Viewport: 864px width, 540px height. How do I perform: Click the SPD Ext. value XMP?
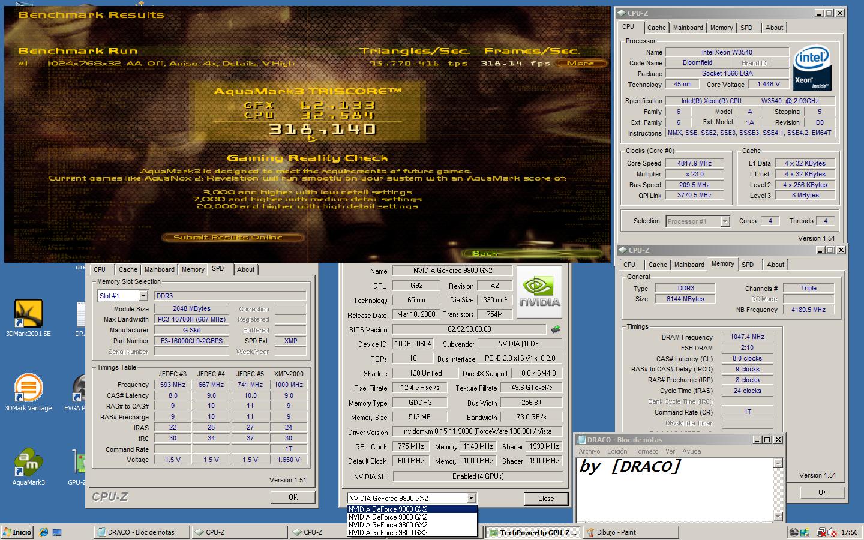[x=290, y=341]
